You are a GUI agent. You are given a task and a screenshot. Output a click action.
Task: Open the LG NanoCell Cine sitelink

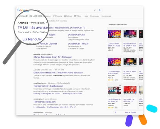pyautogui.click(x=76, y=35)
